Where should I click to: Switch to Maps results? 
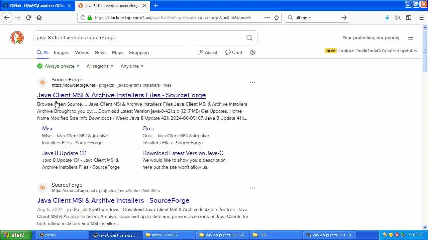pyautogui.click(x=118, y=52)
